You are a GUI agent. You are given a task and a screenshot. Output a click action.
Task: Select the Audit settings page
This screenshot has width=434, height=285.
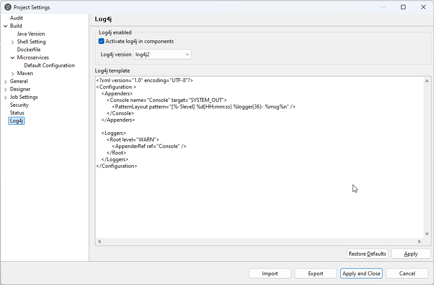click(16, 18)
